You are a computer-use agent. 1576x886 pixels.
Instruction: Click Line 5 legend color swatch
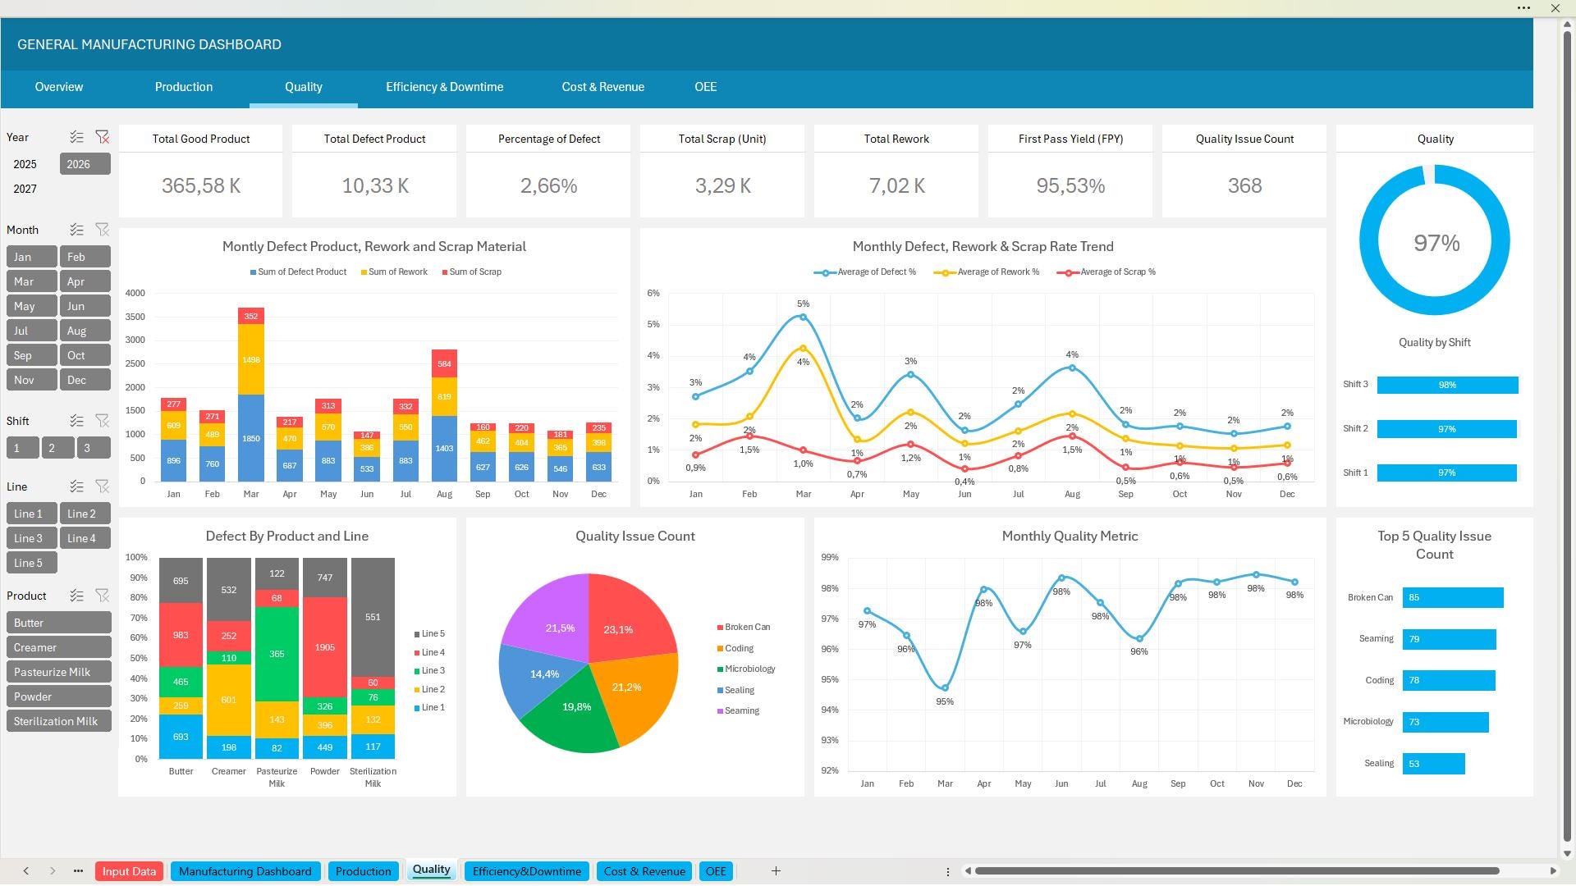pos(417,634)
